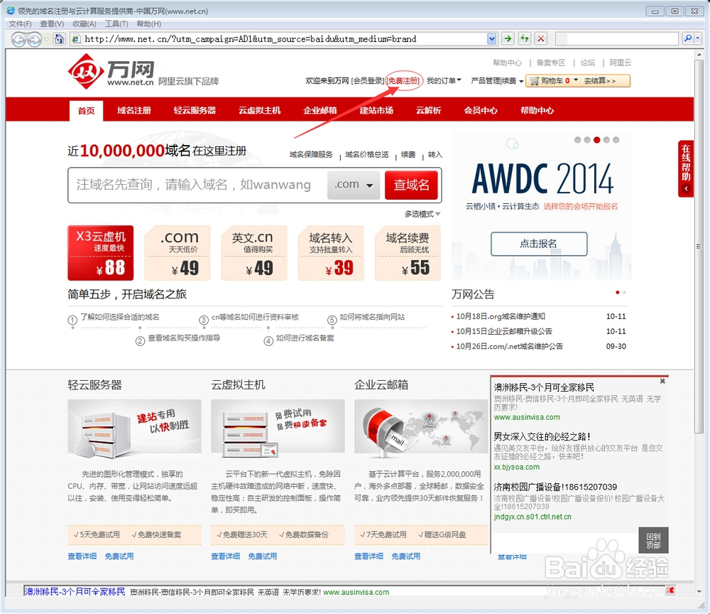Stop loading with the red X icon
This screenshot has height=614, width=710.
[540, 38]
